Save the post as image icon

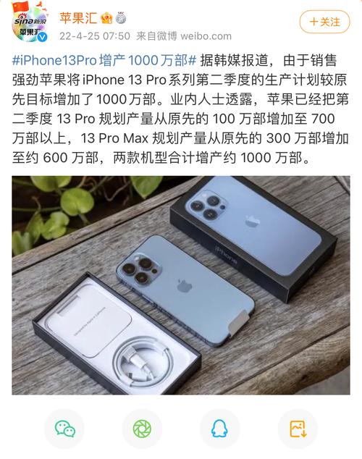[298, 429]
